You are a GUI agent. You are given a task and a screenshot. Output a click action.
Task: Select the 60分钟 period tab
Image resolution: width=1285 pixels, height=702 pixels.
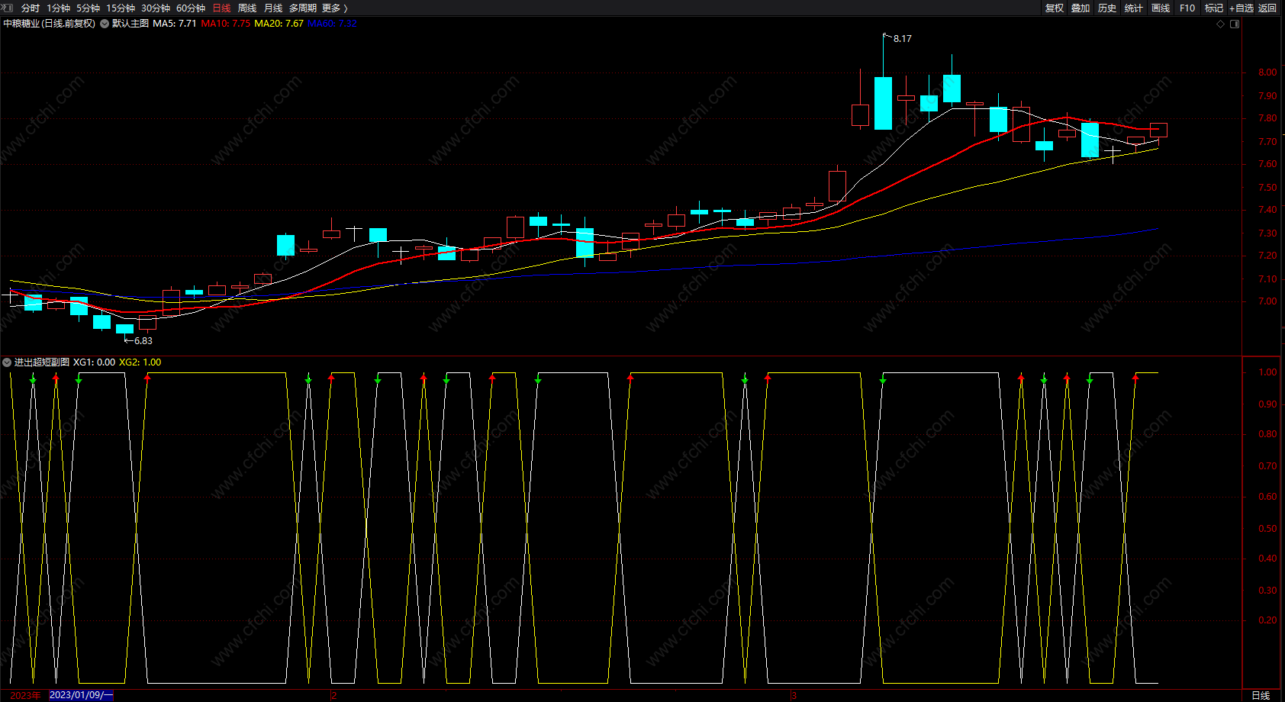191,8
